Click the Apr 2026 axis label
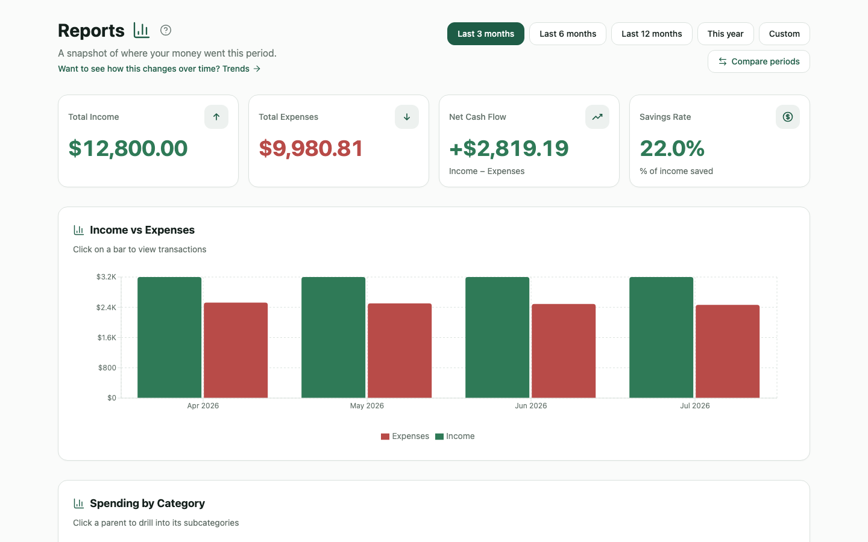 (x=203, y=406)
